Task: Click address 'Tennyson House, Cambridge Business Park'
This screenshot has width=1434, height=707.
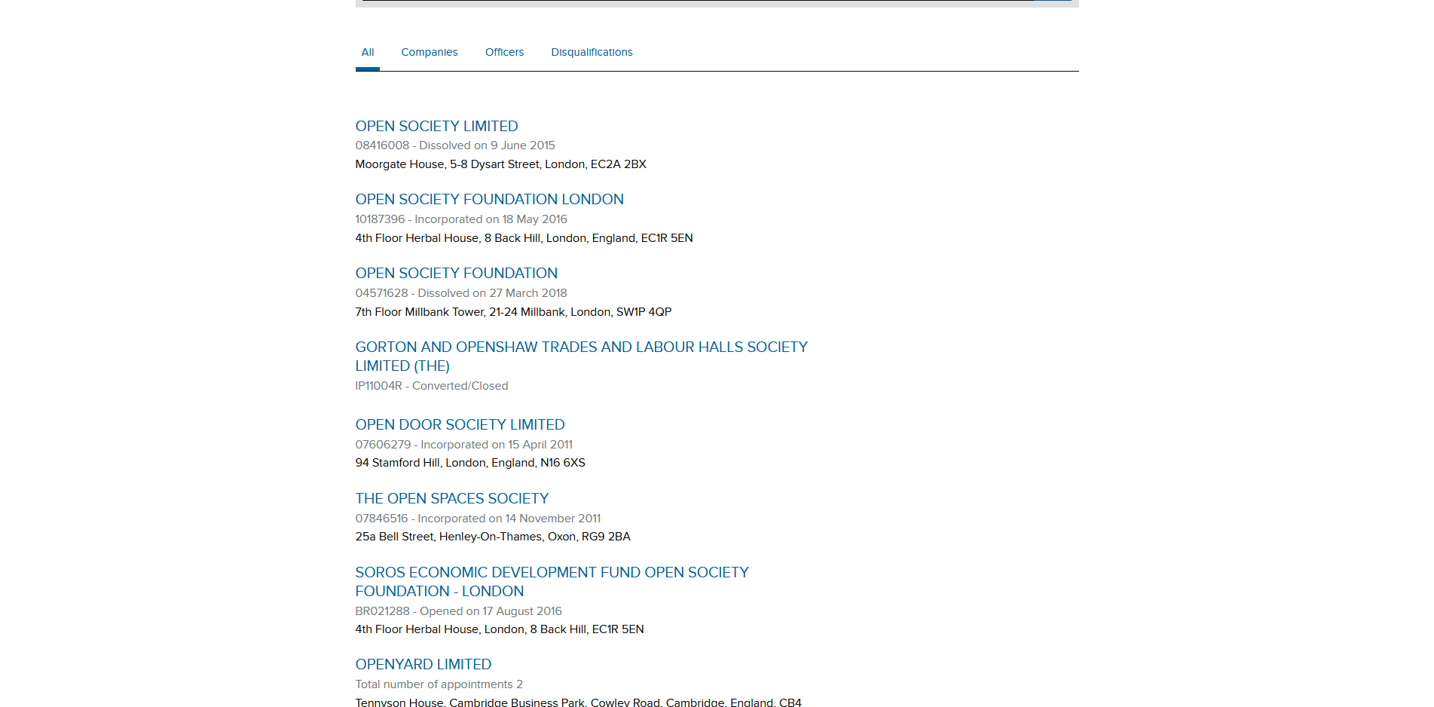Action: click(470, 702)
